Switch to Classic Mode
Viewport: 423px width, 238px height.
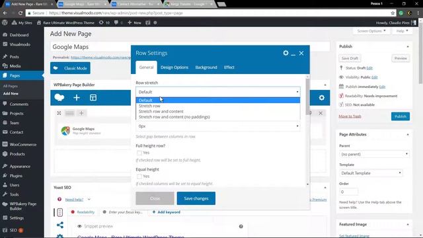(70, 68)
